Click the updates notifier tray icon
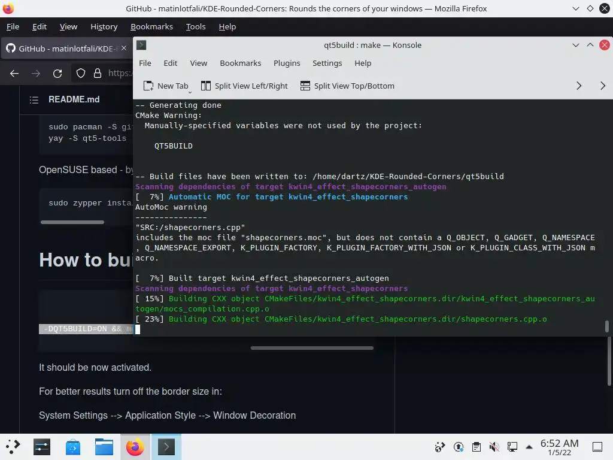This screenshot has width=613, height=460. pyautogui.click(x=458, y=447)
